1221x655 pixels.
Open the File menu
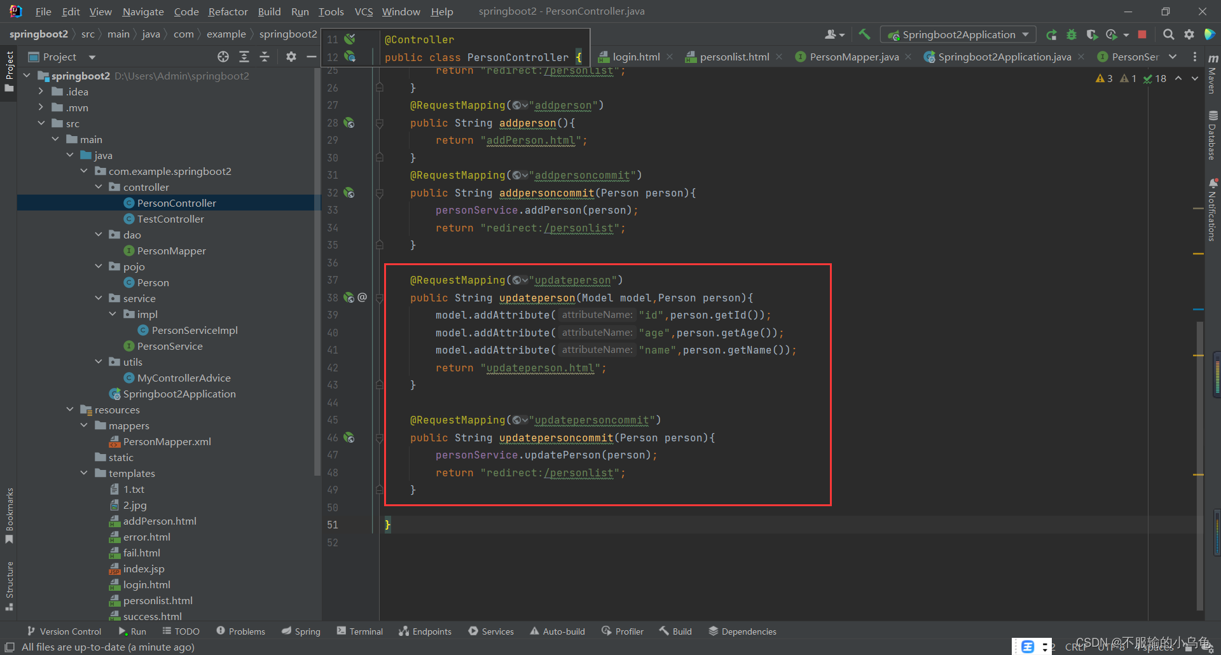click(43, 11)
